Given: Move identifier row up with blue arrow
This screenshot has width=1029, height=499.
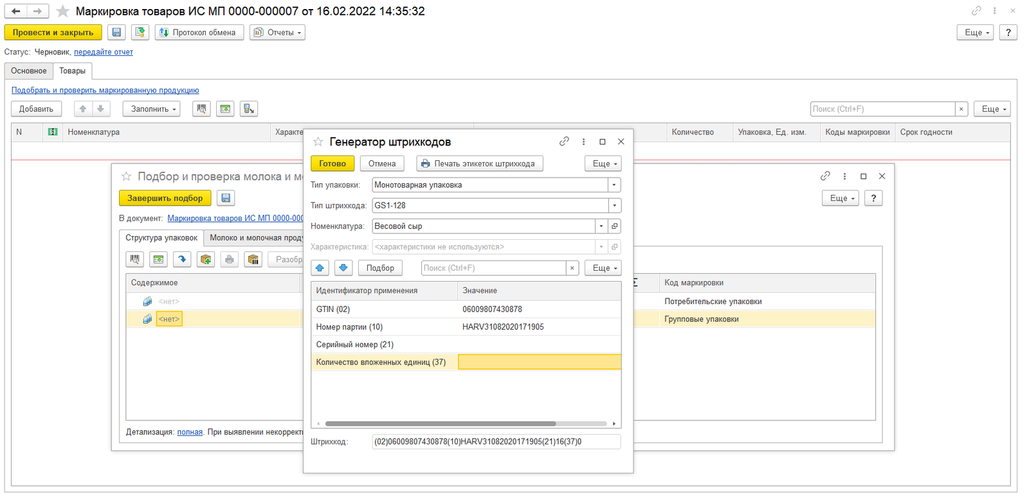Looking at the screenshot, I should point(320,268).
